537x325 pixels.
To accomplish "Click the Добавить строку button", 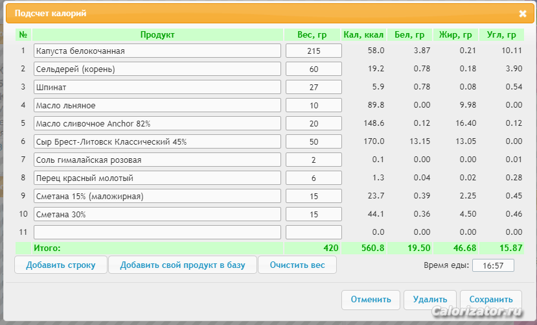I will tap(61, 265).
